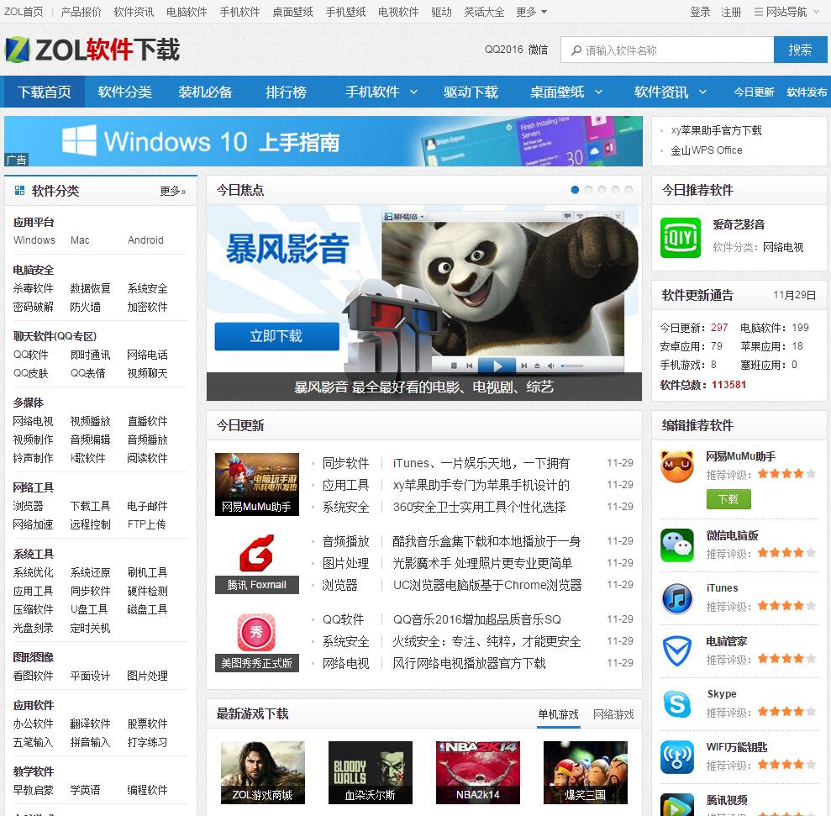Click the 软件分类 grid icon
The image size is (831, 816).
(x=19, y=191)
